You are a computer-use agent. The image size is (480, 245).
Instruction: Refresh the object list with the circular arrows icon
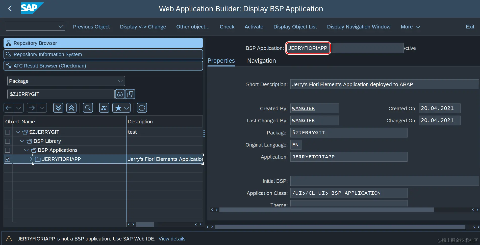pyautogui.click(x=142, y=108)
